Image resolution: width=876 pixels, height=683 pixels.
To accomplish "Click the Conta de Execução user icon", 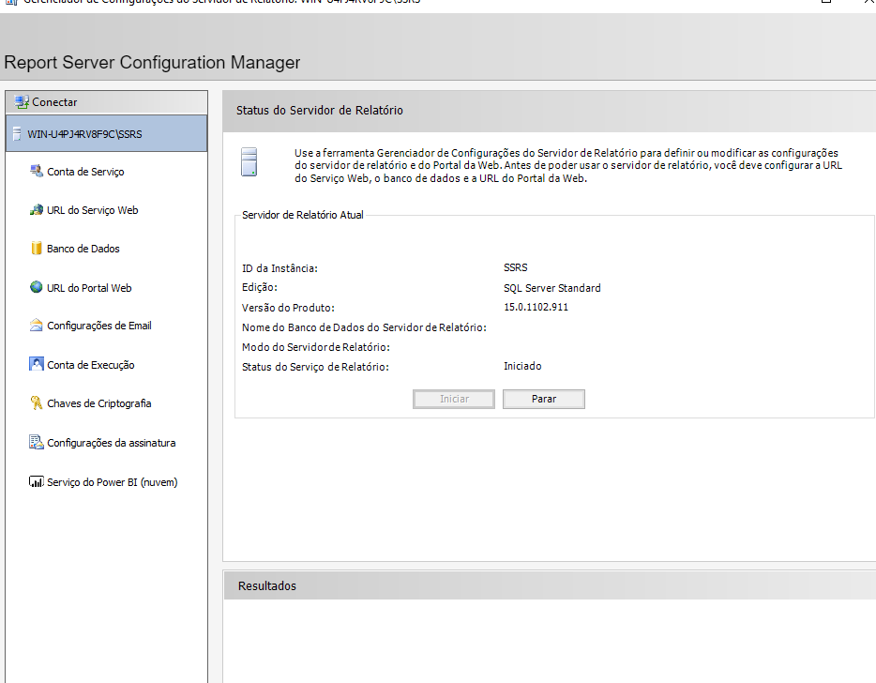I will pyautogui.click(x=37, y=364).
